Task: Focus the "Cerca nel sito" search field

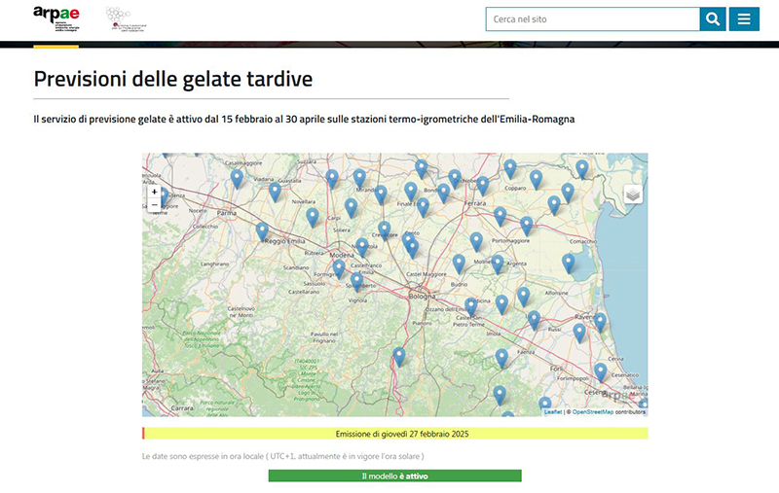Action: [592, 18]
